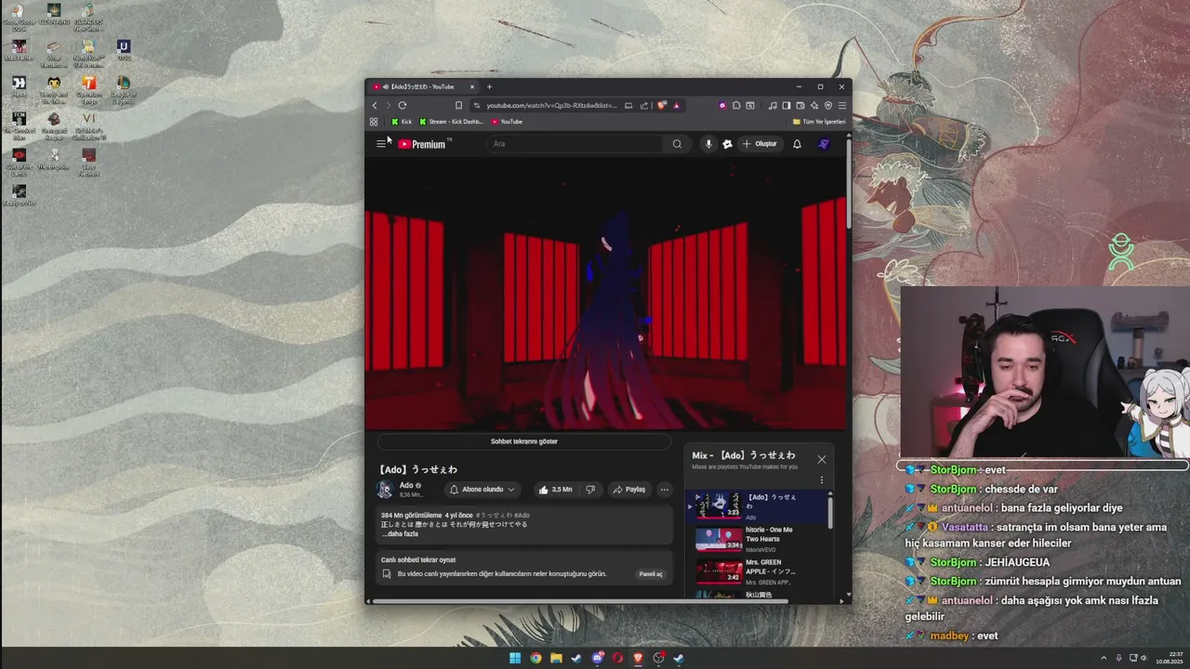The image size is (1190, 669).
Task: Open the Stream - Kick Dashboard bookmark
Action: pyautogui.click(x=452, y=122)
